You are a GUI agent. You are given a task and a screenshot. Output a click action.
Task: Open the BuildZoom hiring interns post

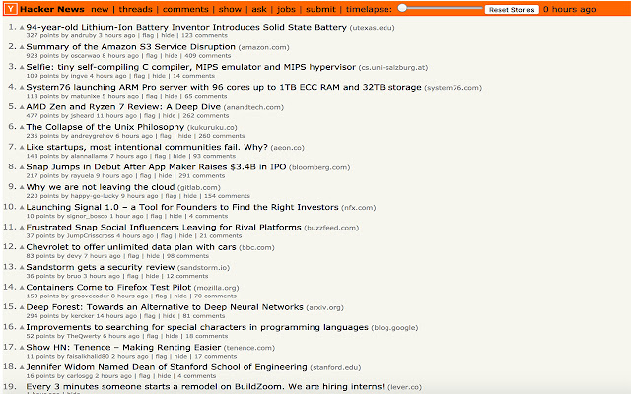click(x=205, y=387)
